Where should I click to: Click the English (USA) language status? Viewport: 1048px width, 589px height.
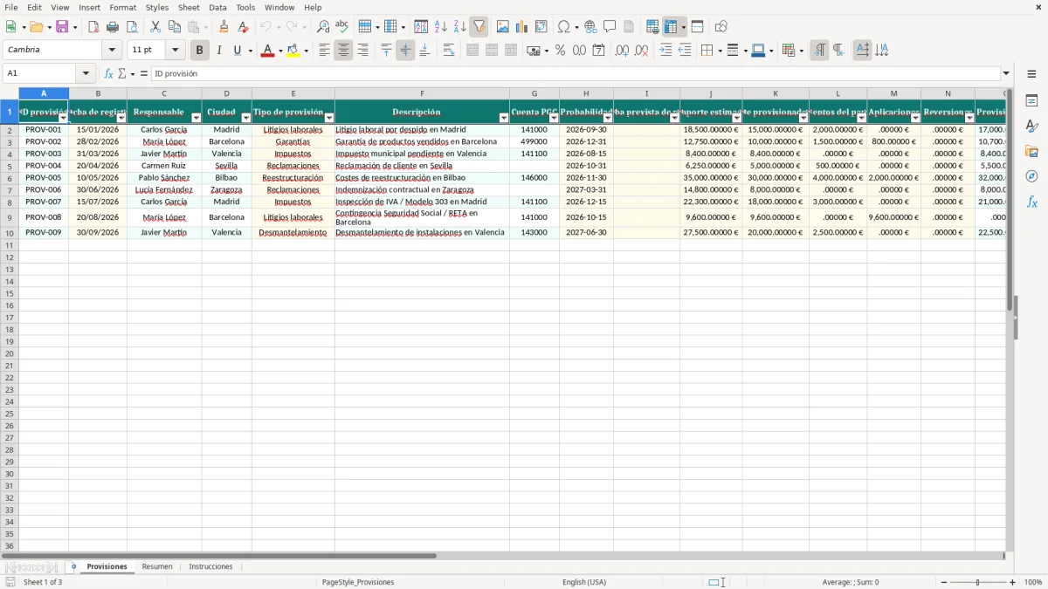click(584, 582)
